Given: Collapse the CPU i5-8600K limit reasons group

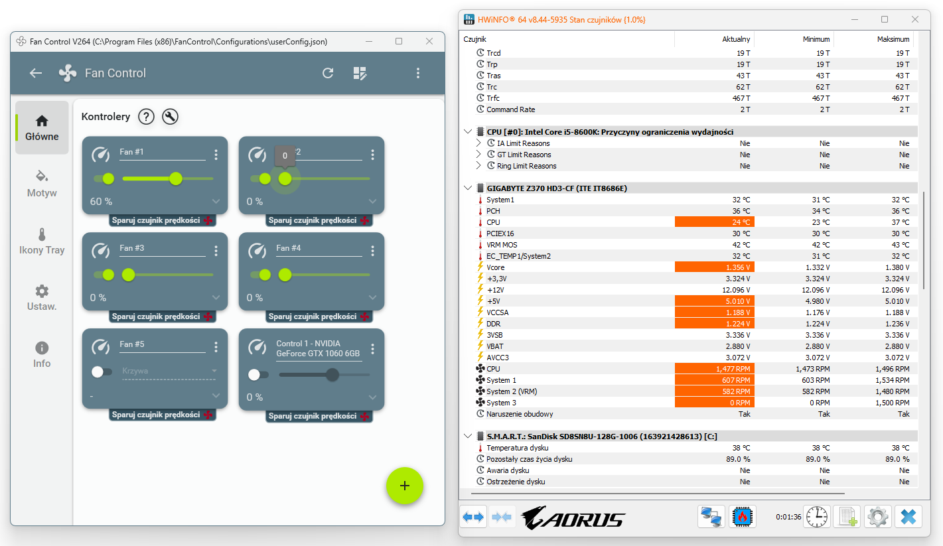Looking at the screenshot, I should 469,132.
